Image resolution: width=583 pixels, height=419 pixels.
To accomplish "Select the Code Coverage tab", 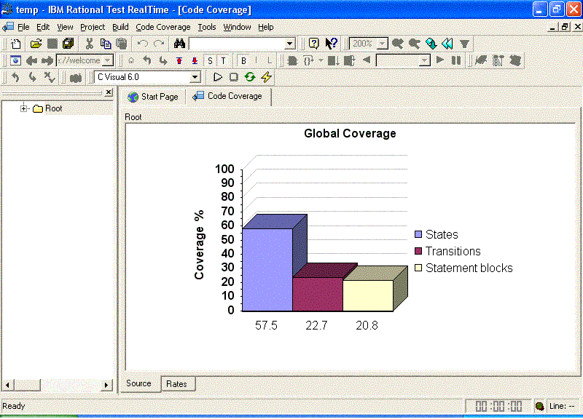I will point(228,96).
